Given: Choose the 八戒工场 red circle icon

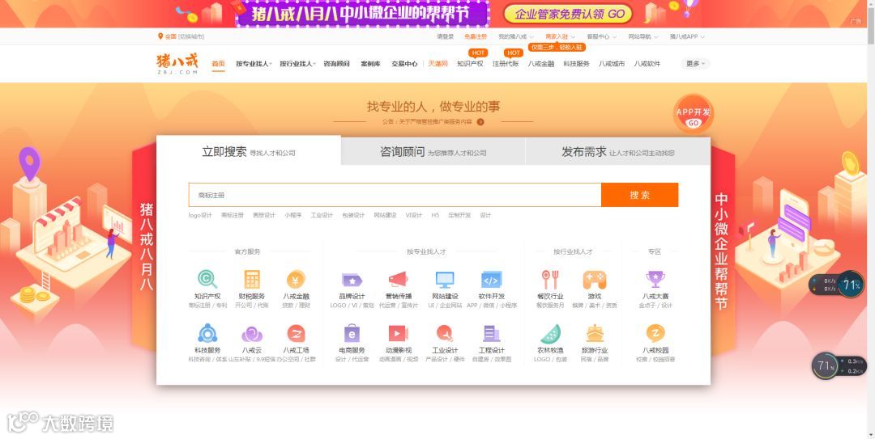Looking at the screenshot, I should pyautogui.click(x=296, y=333).
